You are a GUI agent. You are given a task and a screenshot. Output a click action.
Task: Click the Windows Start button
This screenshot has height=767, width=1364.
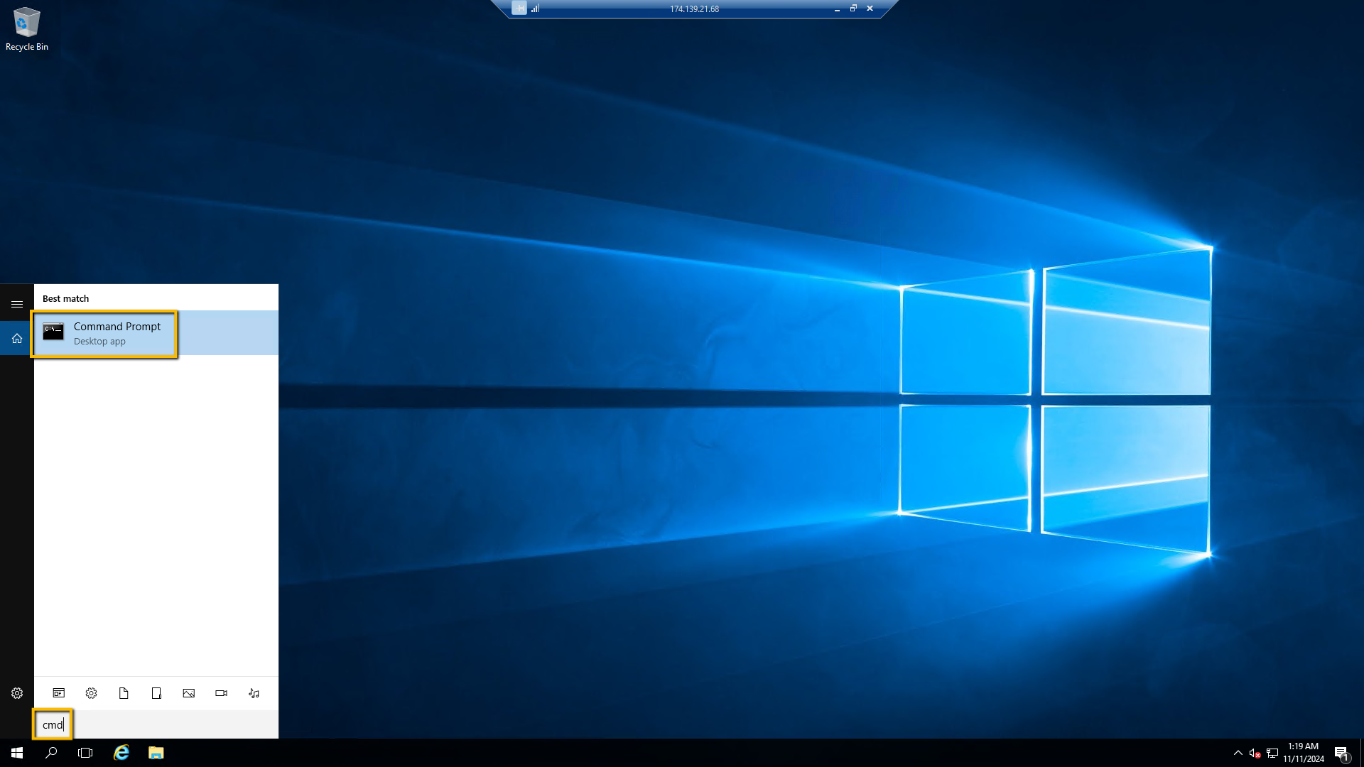tap(17, 753)
